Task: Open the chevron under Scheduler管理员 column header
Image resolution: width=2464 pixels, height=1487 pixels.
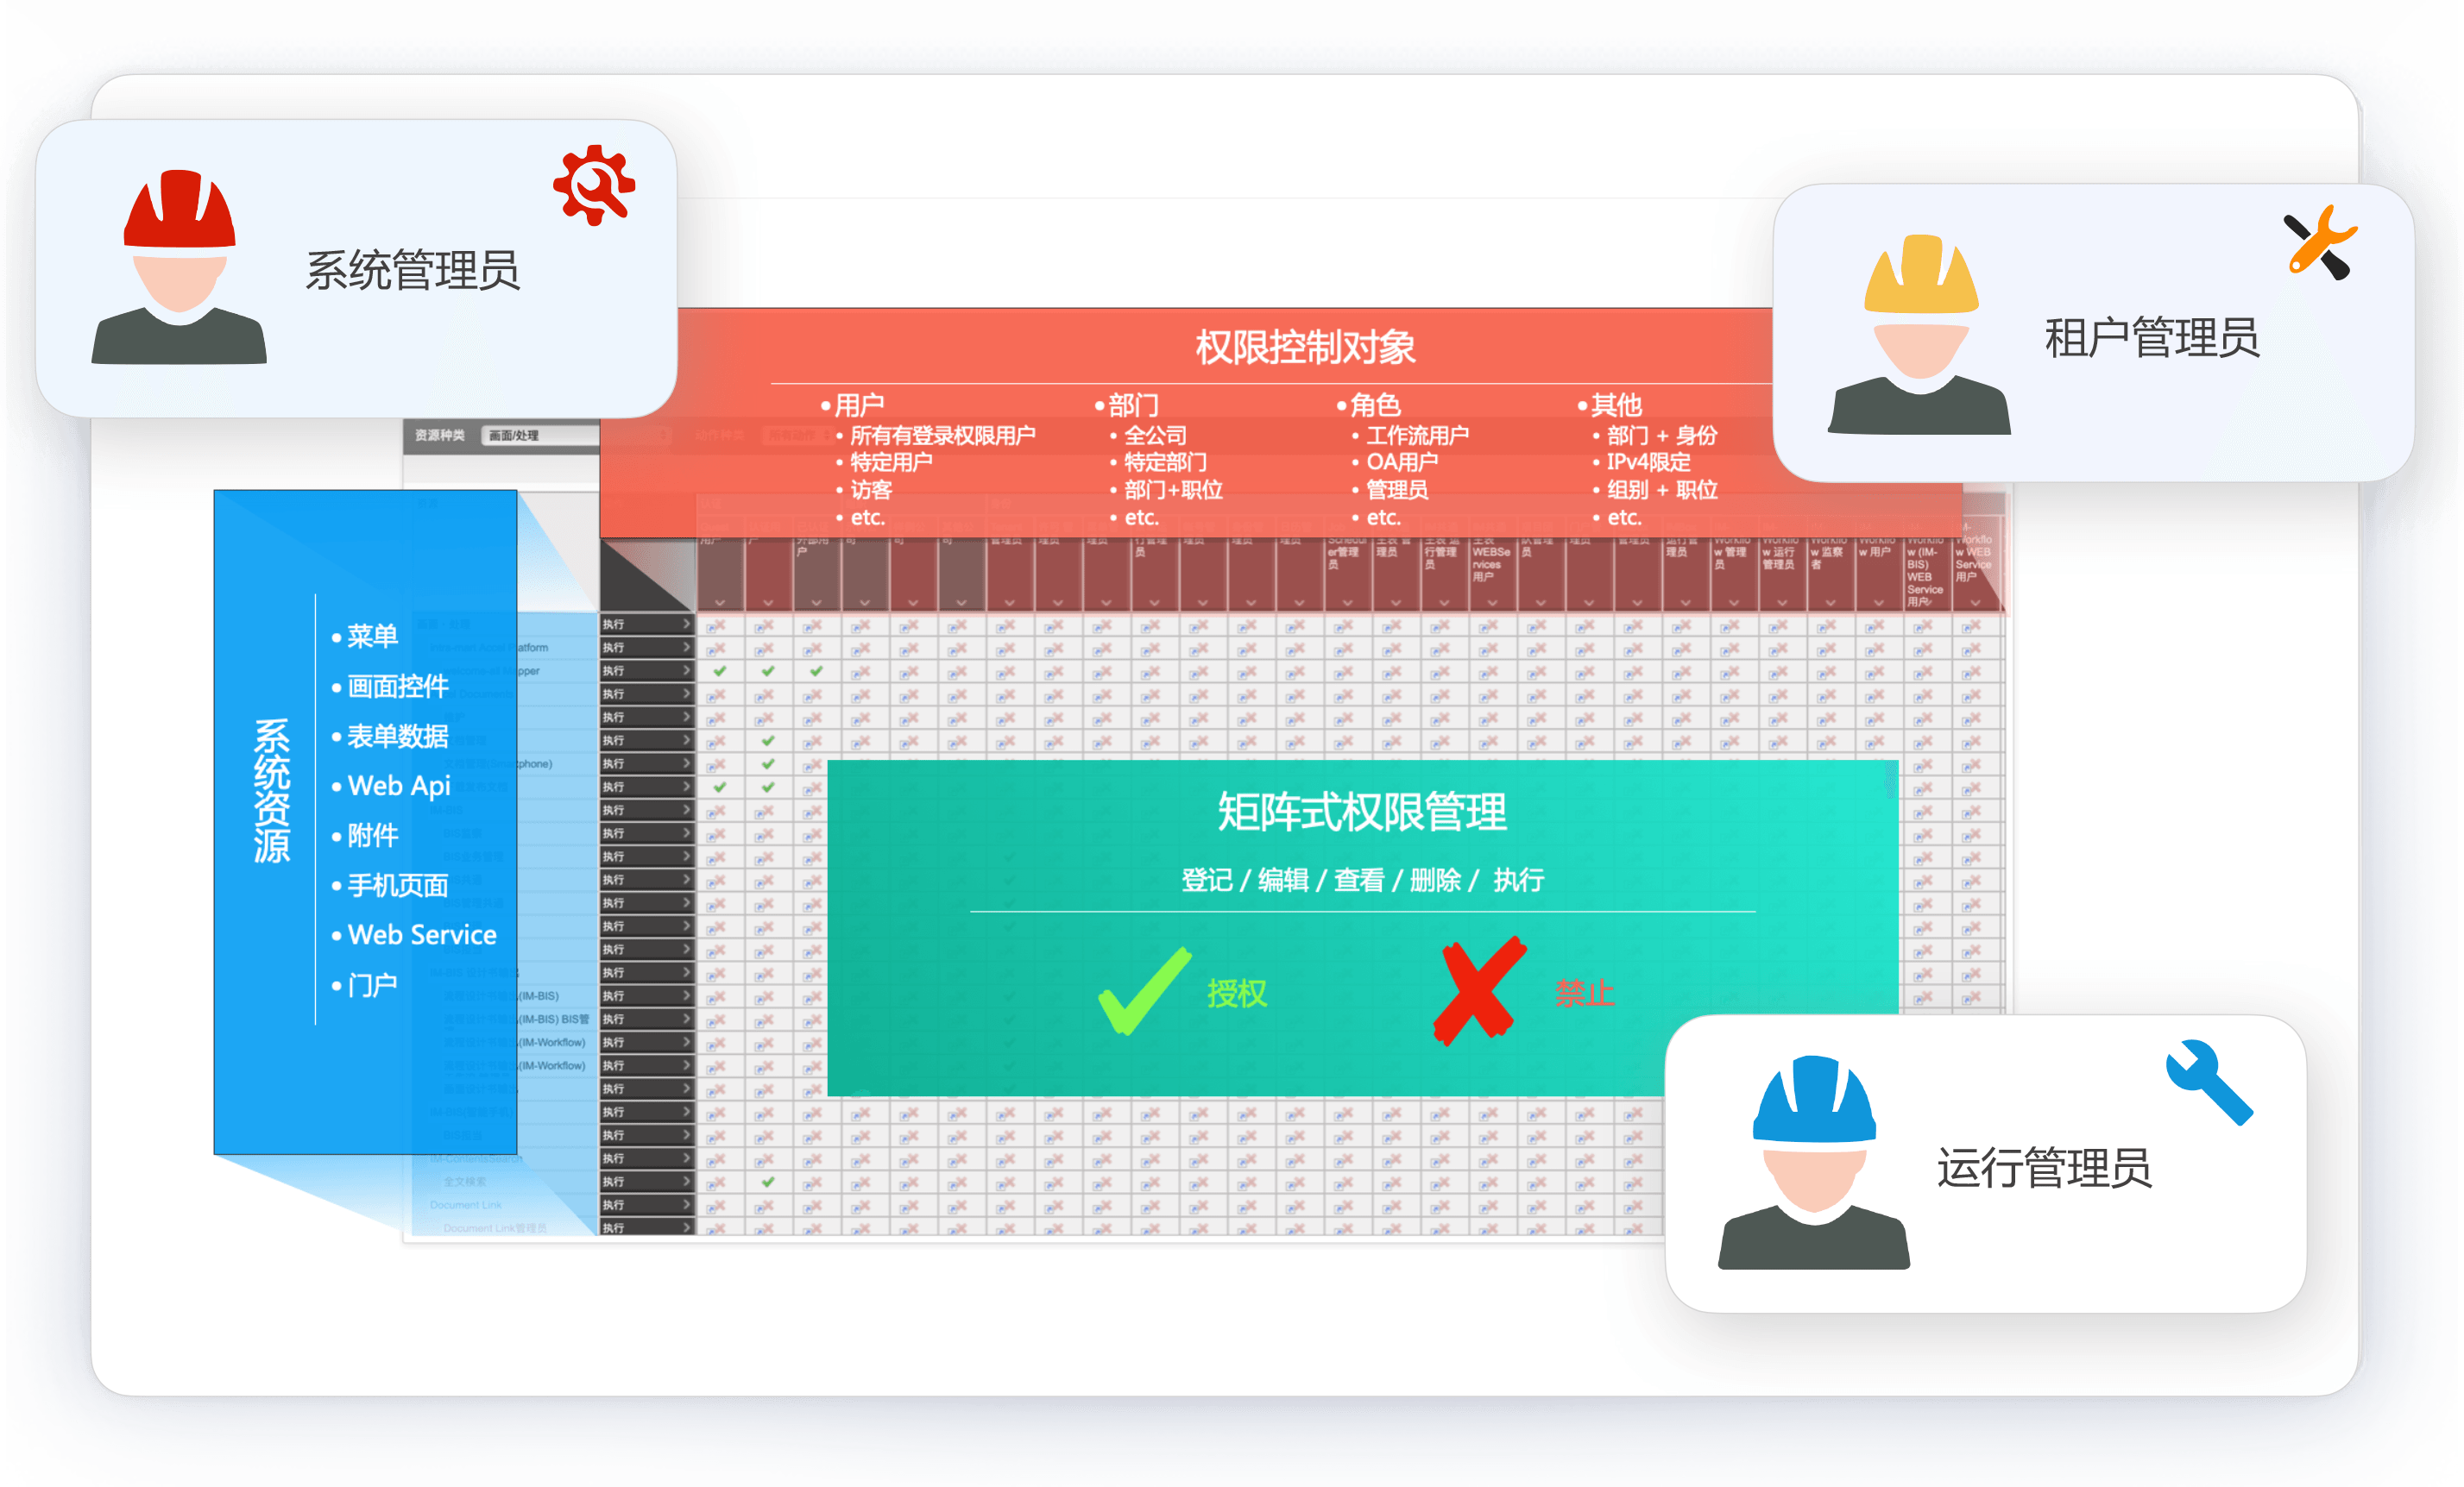Action: coord(1347,603)
